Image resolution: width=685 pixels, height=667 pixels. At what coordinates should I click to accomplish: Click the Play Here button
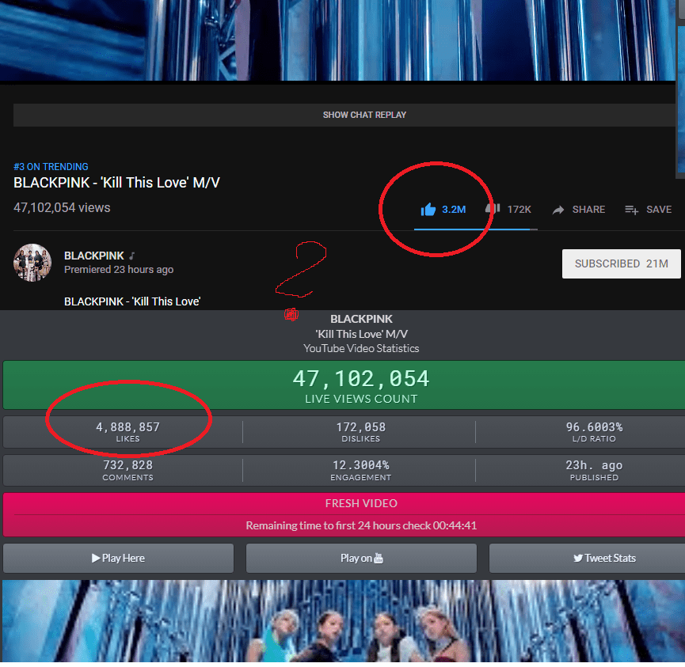coord(118,559)
